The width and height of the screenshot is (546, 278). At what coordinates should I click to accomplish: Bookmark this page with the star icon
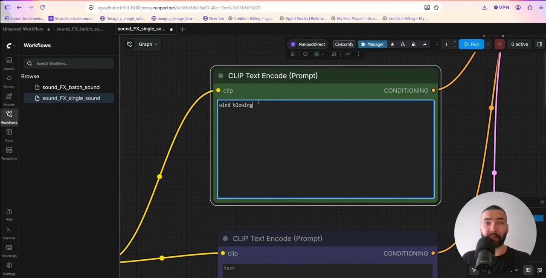tap(436, 7)
